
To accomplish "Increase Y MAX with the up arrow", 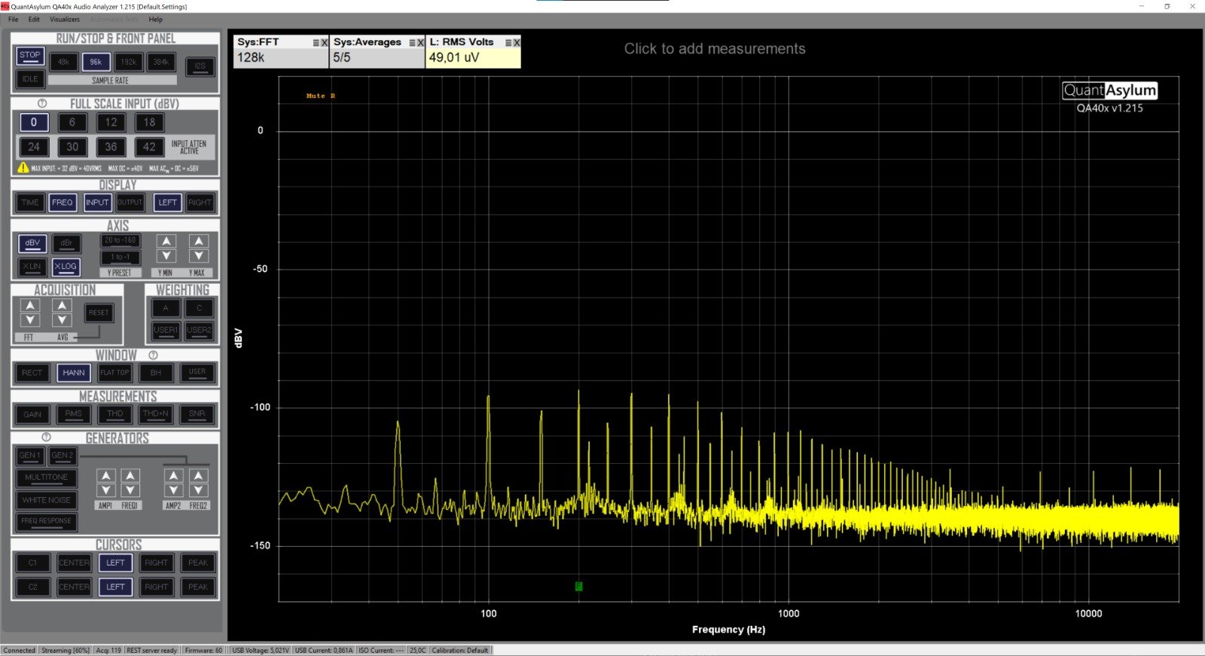I will click(198, 241).
